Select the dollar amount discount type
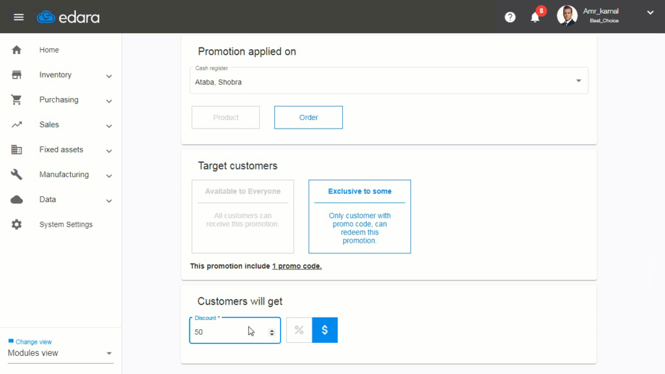The image size is (665, 374). click(x=325, y=330)
